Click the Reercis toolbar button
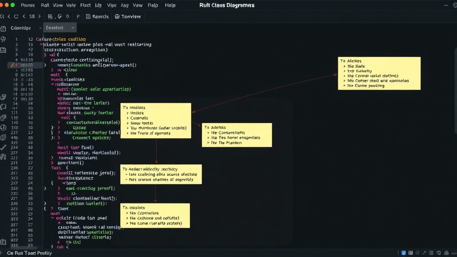Screen dimensions: 457x257 click(x=97, y=17)
